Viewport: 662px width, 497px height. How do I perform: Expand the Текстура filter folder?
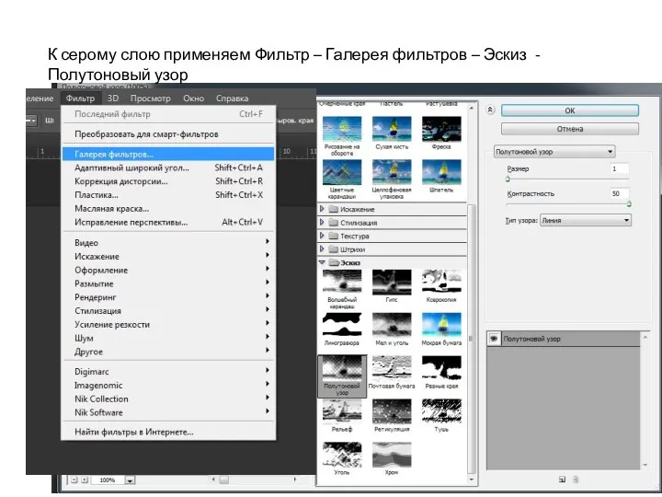click(x=322, y=236)
